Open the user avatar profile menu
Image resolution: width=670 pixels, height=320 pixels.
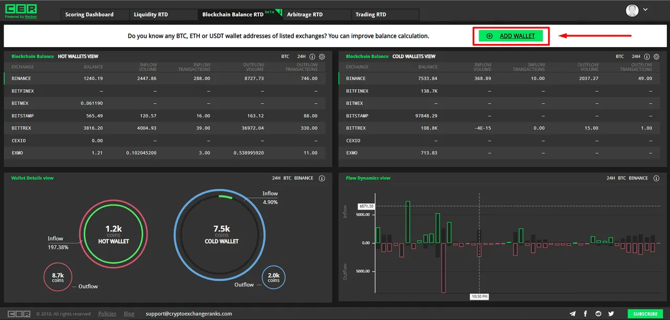click(x=632, y=10)
